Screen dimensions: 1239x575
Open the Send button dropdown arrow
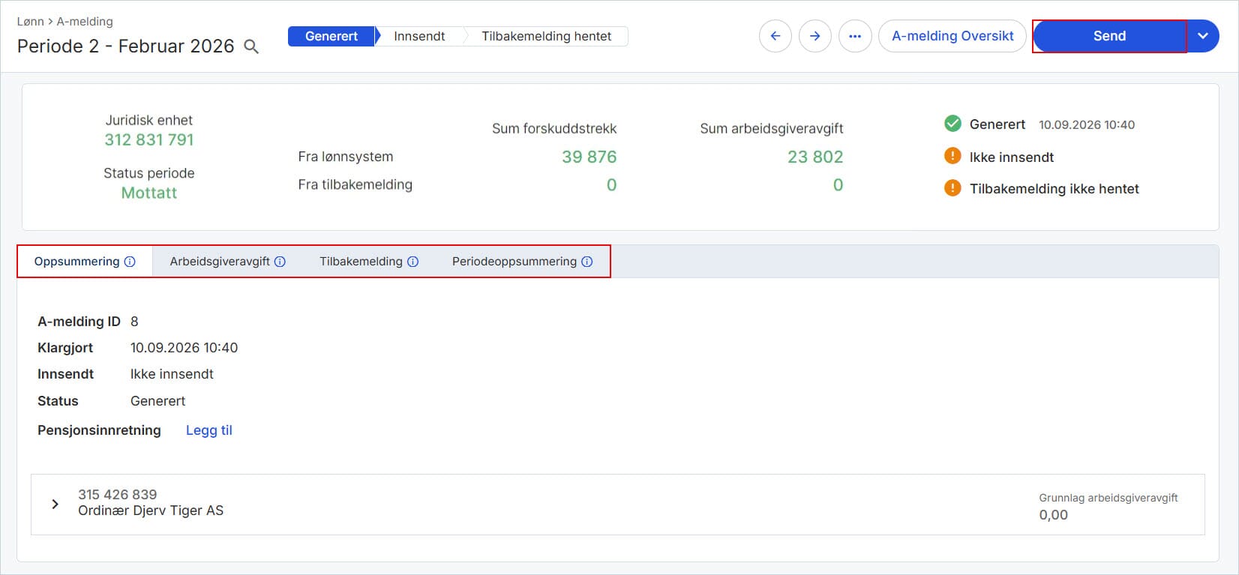coord(1203,36)
